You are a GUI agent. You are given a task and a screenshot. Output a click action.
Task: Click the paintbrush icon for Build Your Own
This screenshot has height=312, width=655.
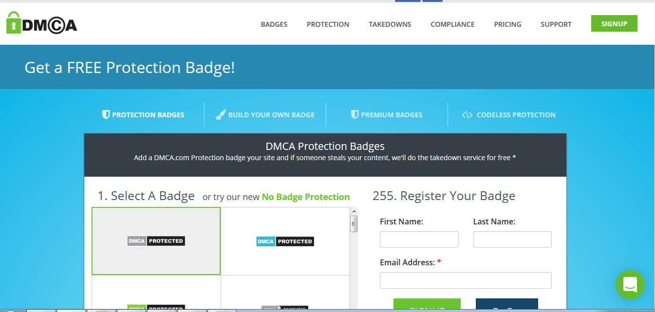click(220, 115)
